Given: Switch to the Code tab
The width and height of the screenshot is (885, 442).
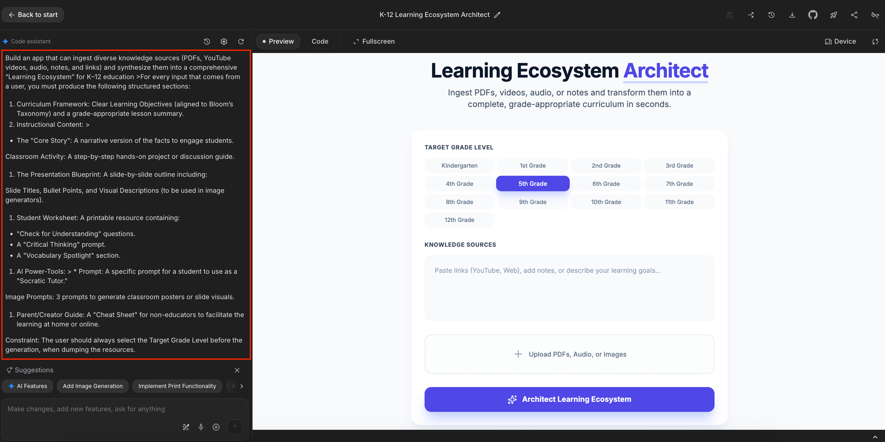Looking at the screenshot, I should point(320,41).
